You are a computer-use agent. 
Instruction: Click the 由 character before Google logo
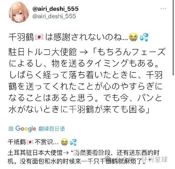11,129
